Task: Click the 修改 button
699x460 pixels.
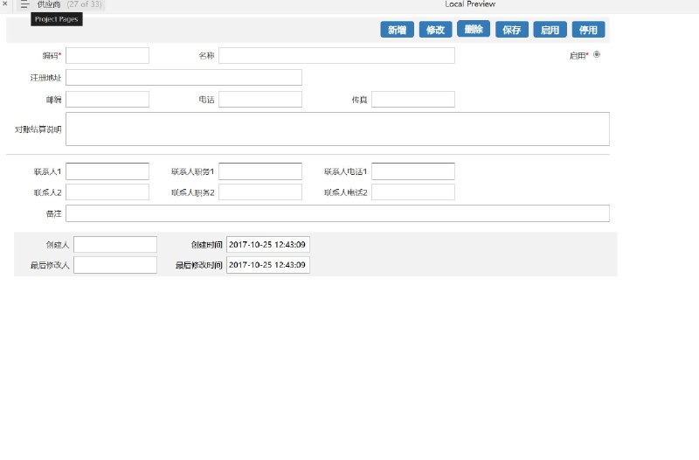Action: click(x=435, y=30)
